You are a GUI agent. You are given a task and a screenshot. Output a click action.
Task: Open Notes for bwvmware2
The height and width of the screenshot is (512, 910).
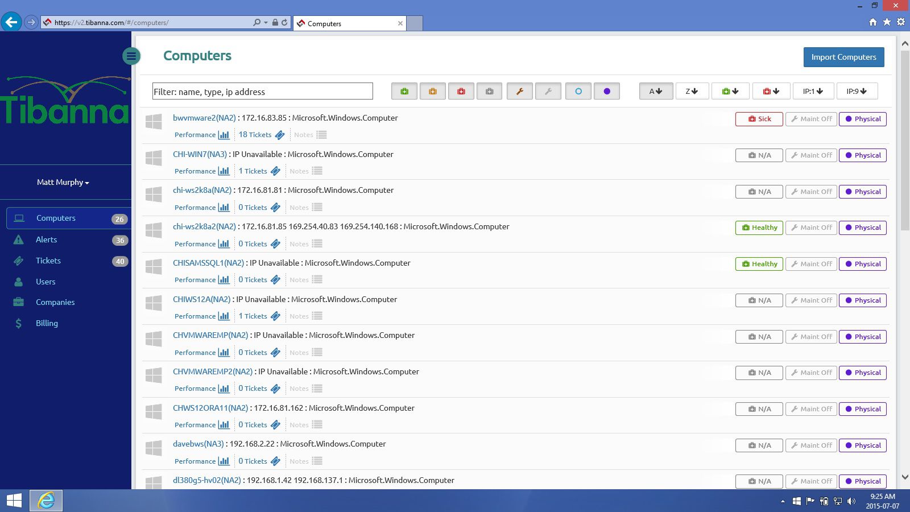pyautogui.click(x=310, y=135)
